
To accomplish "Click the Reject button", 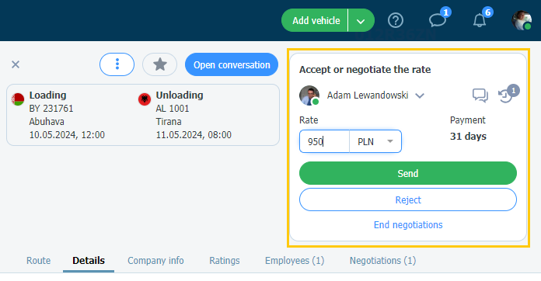I will 408,199.
